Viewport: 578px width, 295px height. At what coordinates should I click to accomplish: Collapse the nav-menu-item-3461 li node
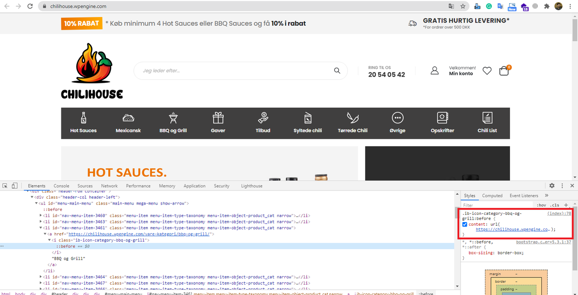point(41,228)
